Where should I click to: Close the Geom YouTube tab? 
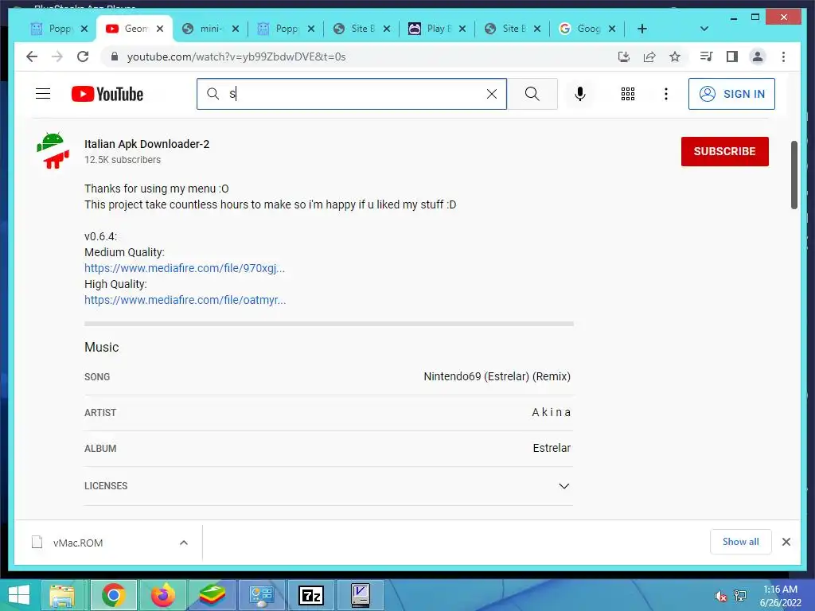(x=160, y=29)
